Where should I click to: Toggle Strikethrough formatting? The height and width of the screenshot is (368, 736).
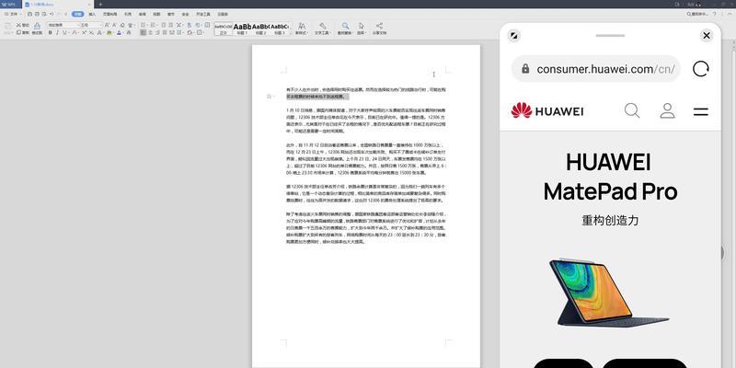click(x=75, y=33)
